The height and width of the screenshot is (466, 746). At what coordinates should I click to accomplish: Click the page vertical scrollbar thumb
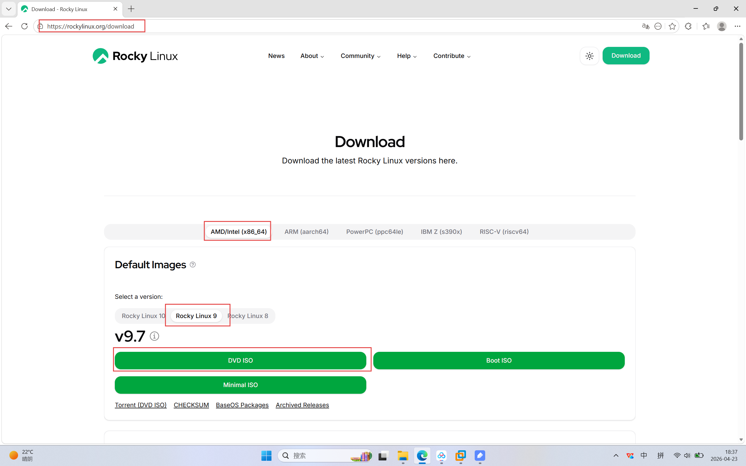(741, 91)
